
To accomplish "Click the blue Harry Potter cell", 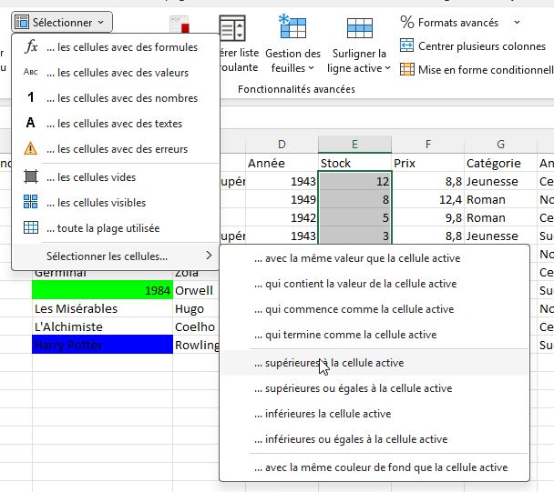I will 102,345.
